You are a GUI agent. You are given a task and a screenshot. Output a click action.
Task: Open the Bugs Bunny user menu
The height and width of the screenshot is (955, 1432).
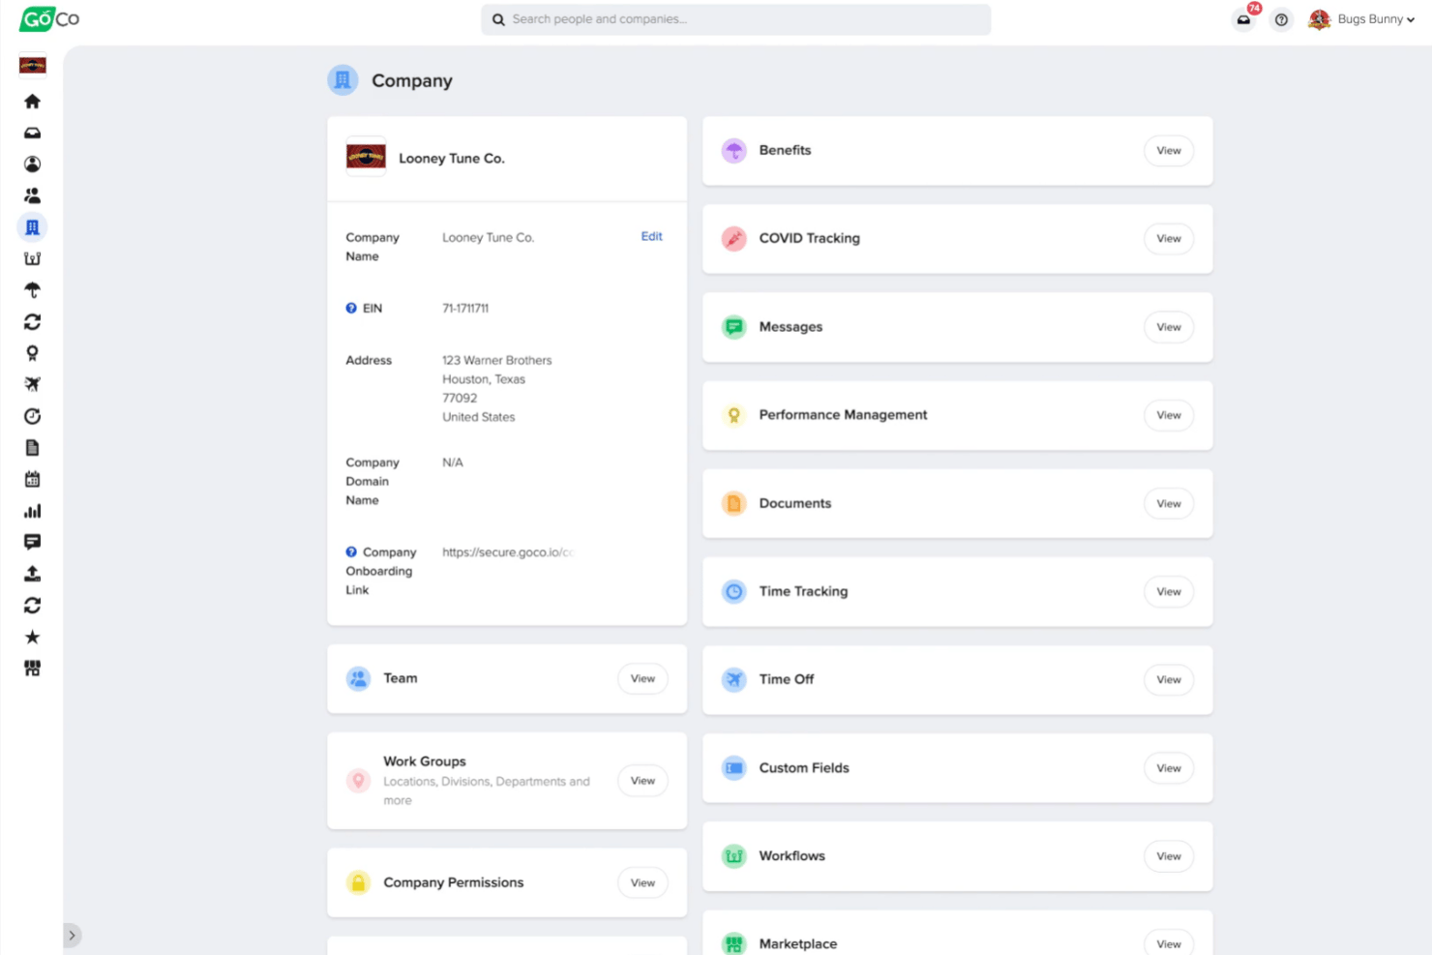click(x=1361, y=19)
